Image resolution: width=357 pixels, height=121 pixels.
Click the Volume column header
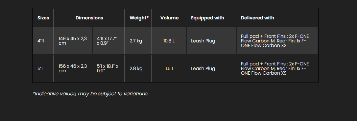tap(169, 18)
